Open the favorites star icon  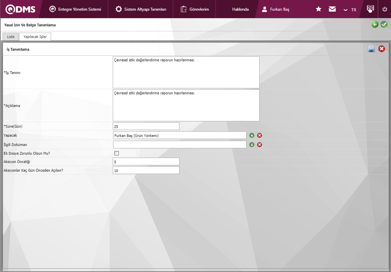click(x=319, y=9)
